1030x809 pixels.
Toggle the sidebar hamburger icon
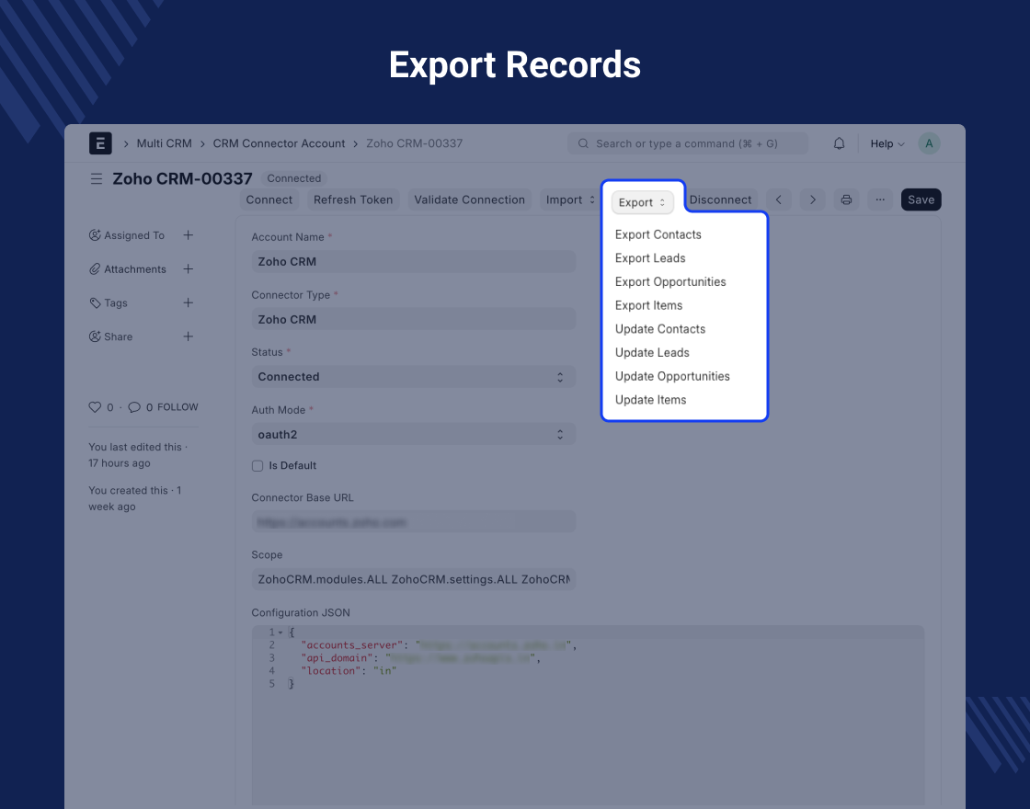[x=97, y=178]
